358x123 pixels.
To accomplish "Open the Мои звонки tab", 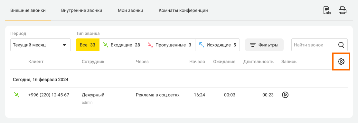I will pos(130,11).
